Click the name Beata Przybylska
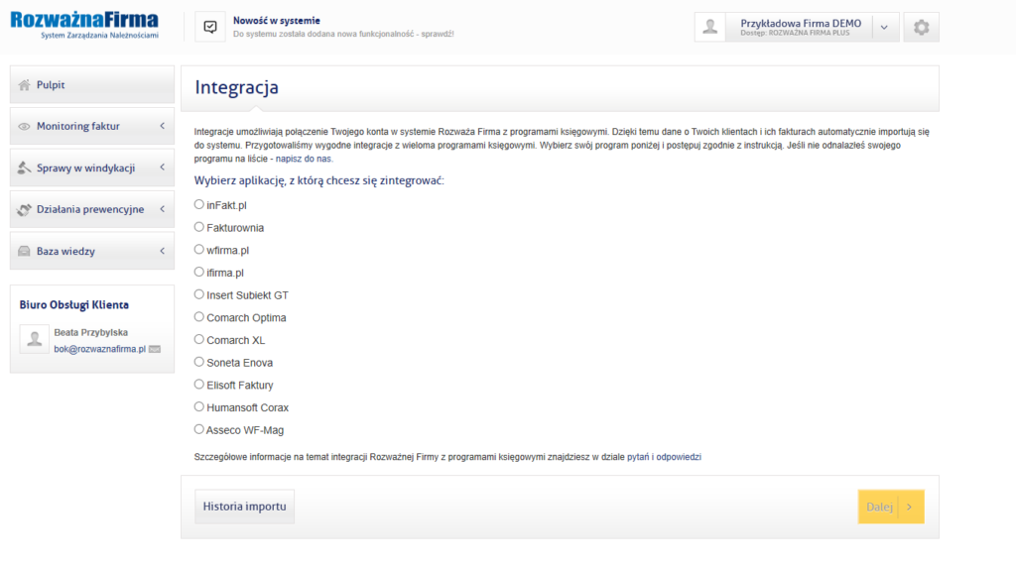Image resolution: width=1016 pixels, height=565 pixels. (x=90, y=333)
